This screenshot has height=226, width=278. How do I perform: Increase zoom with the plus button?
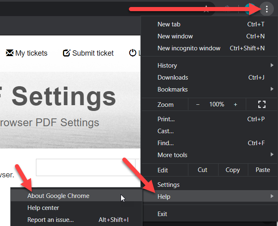[x=235, y=104]
